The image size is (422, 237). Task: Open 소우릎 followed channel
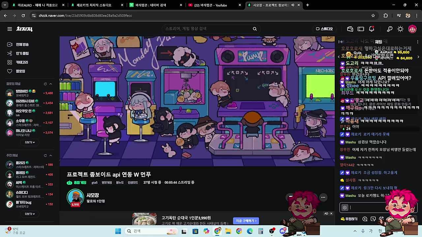[x=30, y=123]
